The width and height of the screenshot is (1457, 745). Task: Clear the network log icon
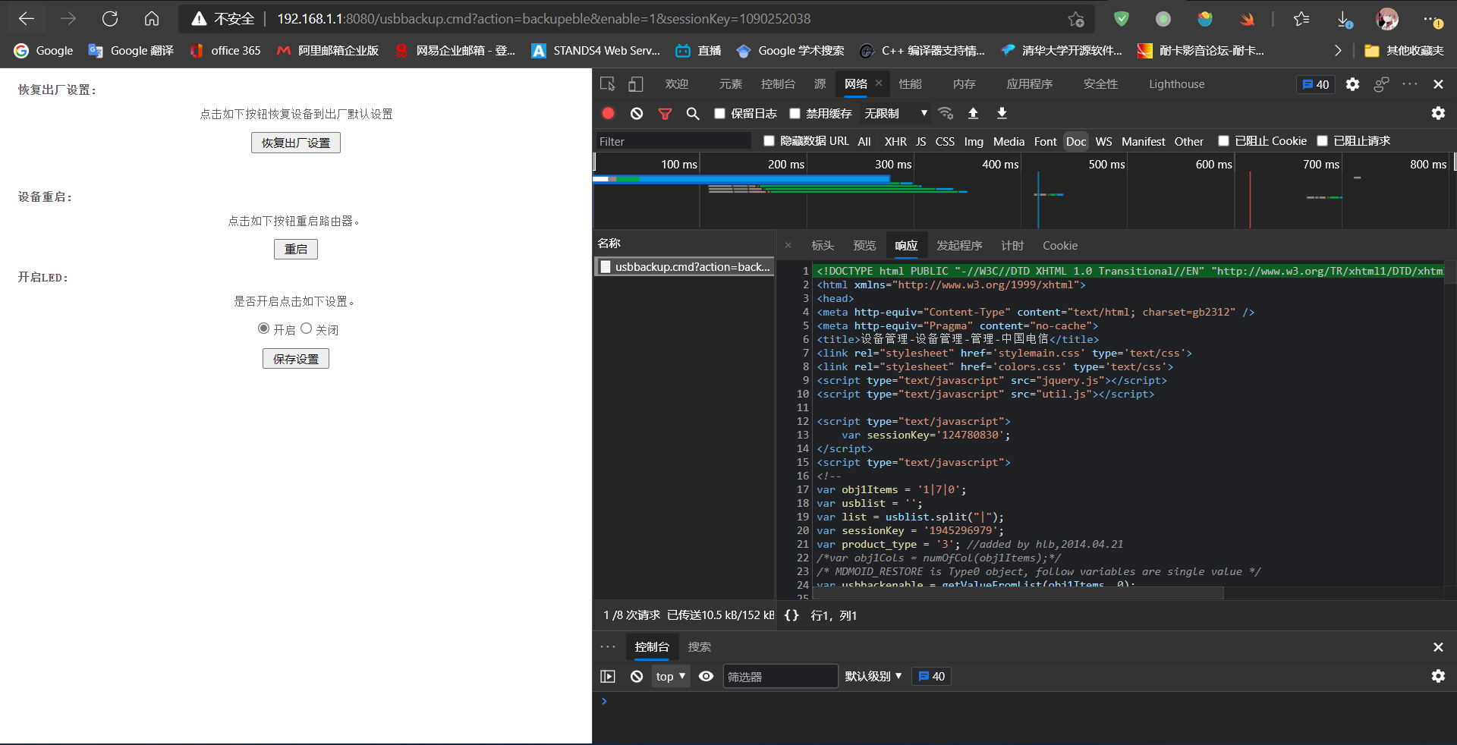coord(637,113)
